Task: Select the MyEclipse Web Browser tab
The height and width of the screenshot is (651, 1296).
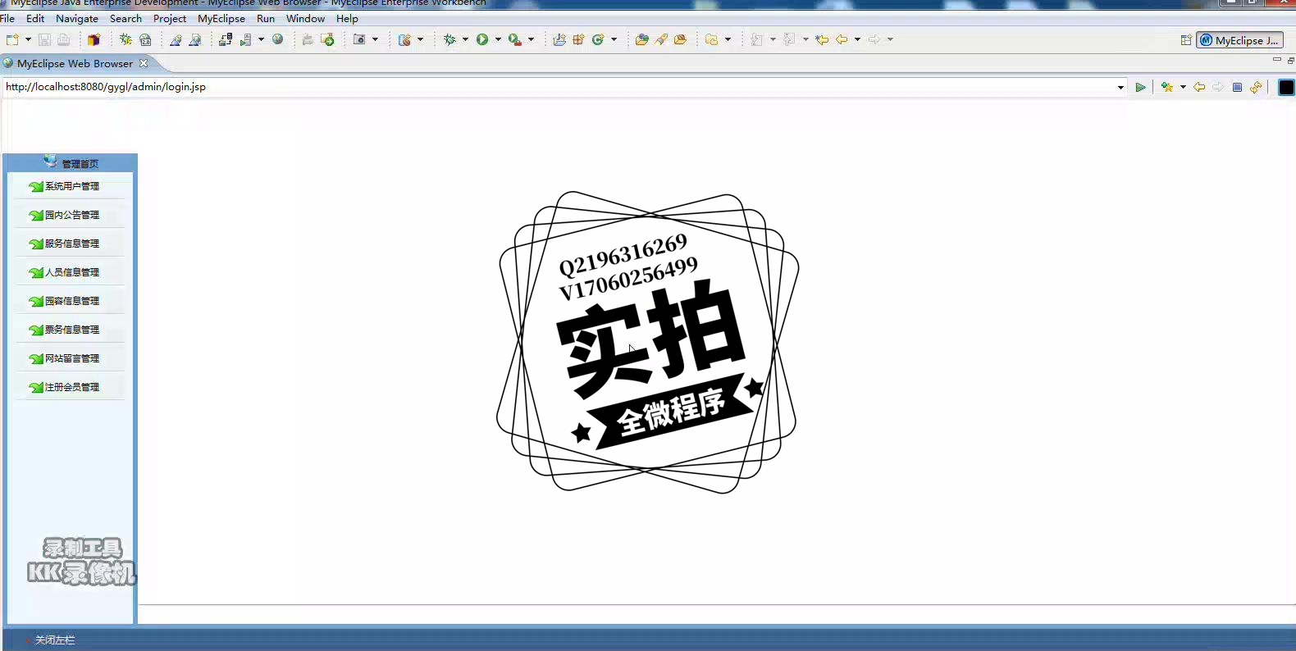Action: pyautogui.click(x=75, y=63)
